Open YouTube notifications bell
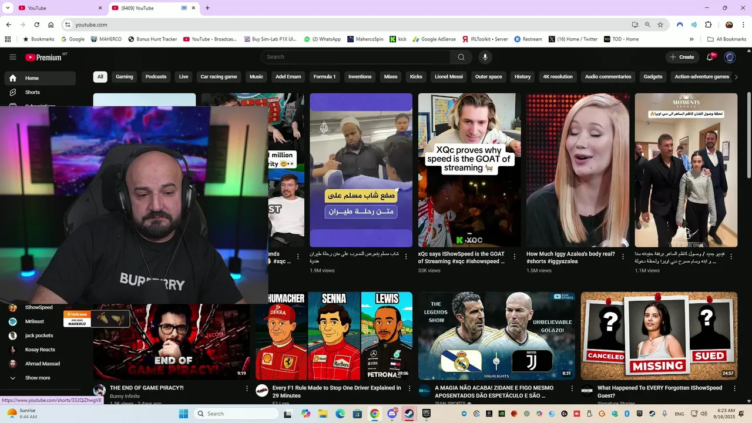This screenshot has height=423, width=752. pos(710,57)
